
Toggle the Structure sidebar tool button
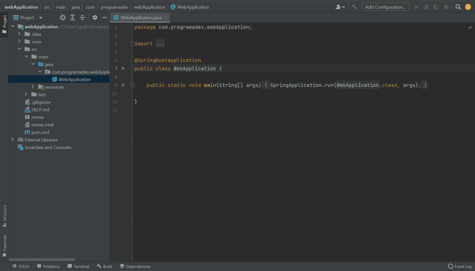click(4, 216)
